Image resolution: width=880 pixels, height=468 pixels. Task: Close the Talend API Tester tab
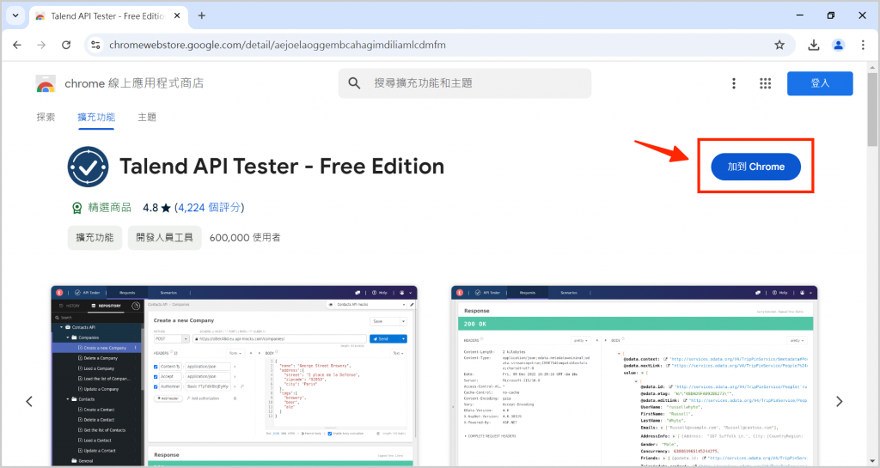(177, 15)
